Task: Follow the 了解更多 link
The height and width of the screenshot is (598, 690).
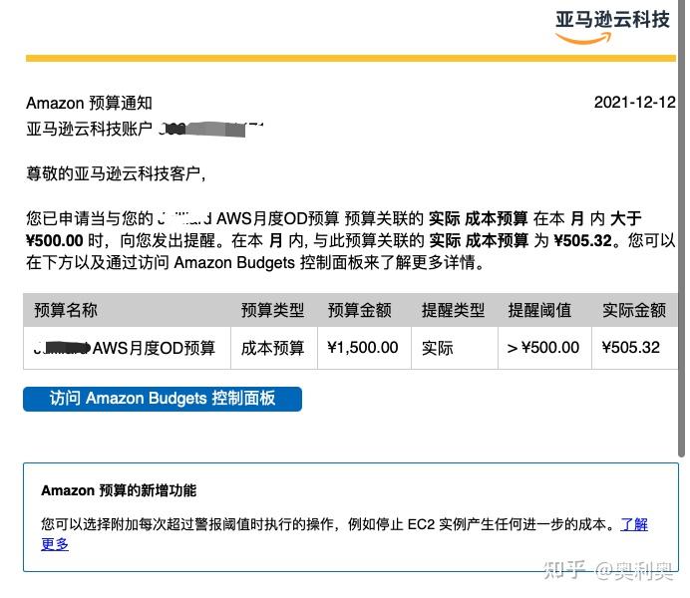Action: (634, 524)
